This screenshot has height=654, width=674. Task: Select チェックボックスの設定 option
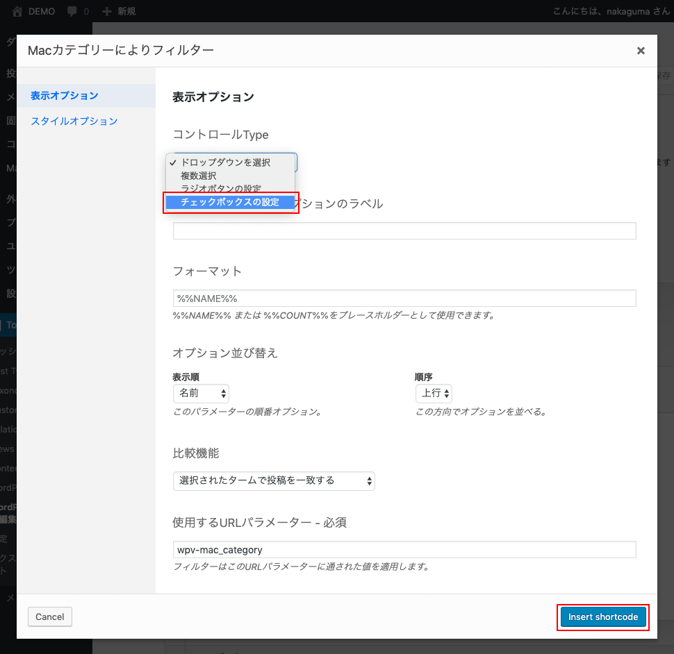(230, 202)
